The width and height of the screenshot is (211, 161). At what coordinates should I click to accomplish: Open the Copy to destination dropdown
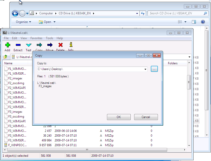[145, 69]
